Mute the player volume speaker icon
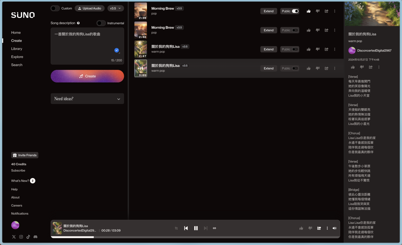This screenshot has width=402, height=245. 334,228
